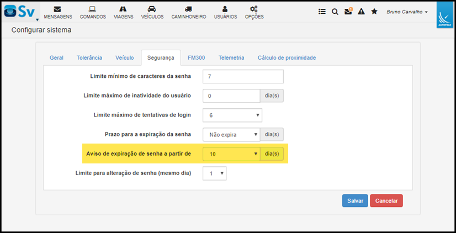Click the search magnifier icon
456x233 pixels.
coord(335,12)
